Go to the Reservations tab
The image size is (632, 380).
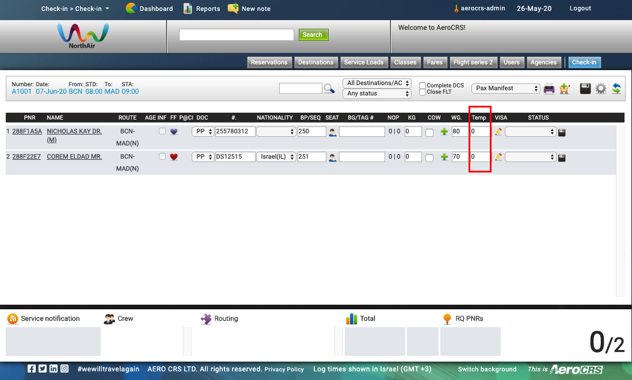(269, 63)
